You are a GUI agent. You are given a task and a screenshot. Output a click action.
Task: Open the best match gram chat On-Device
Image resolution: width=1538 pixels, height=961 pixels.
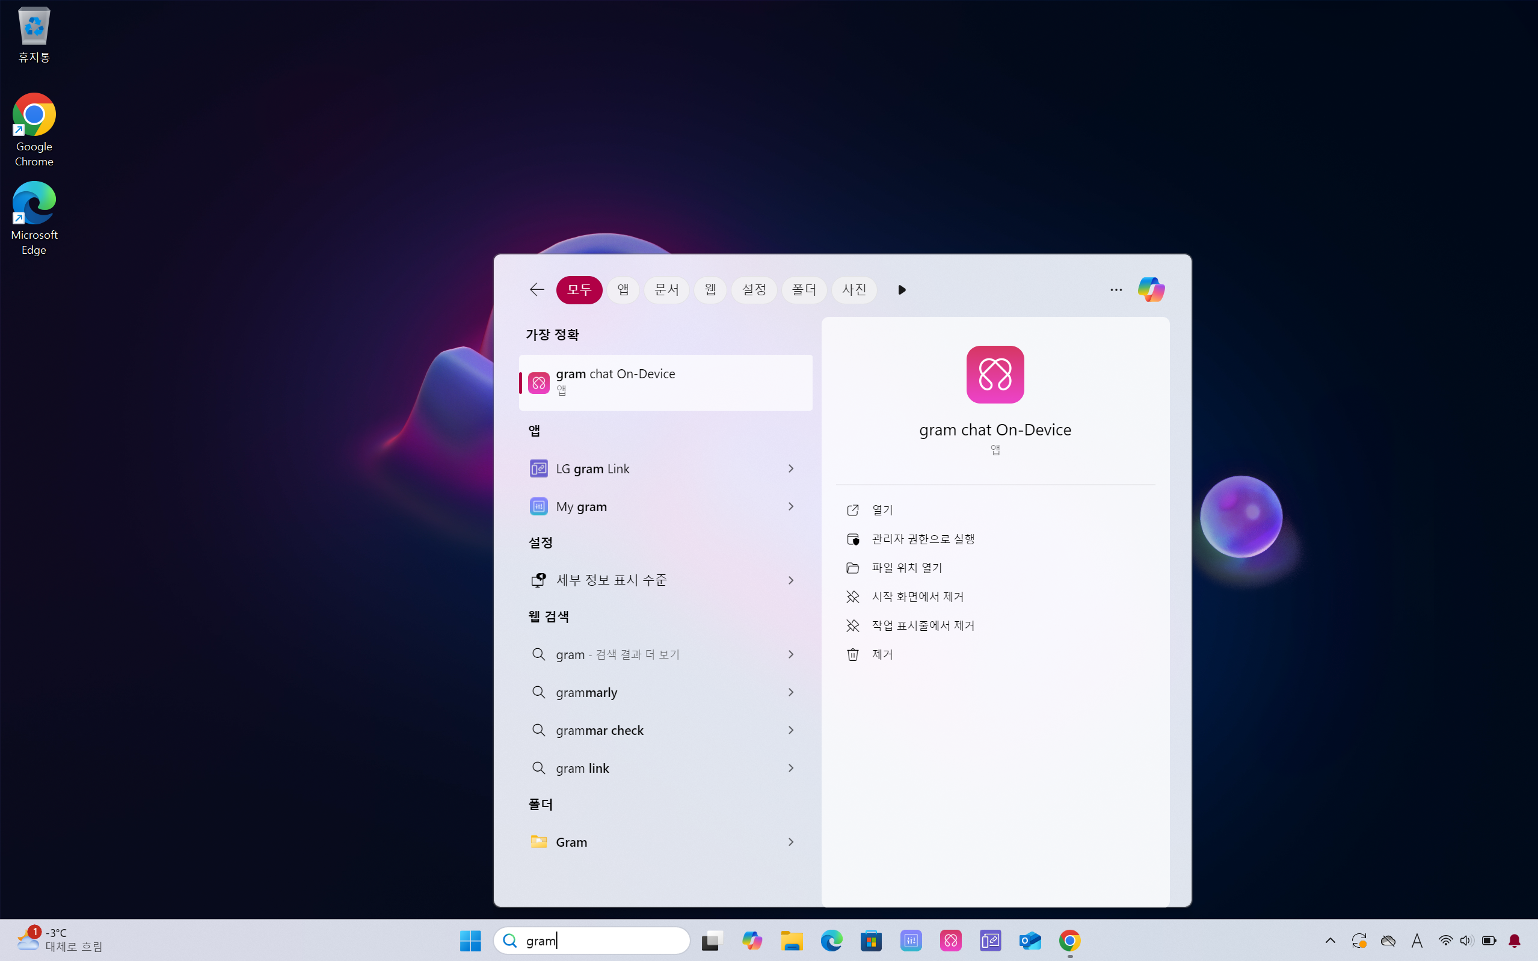665,382
